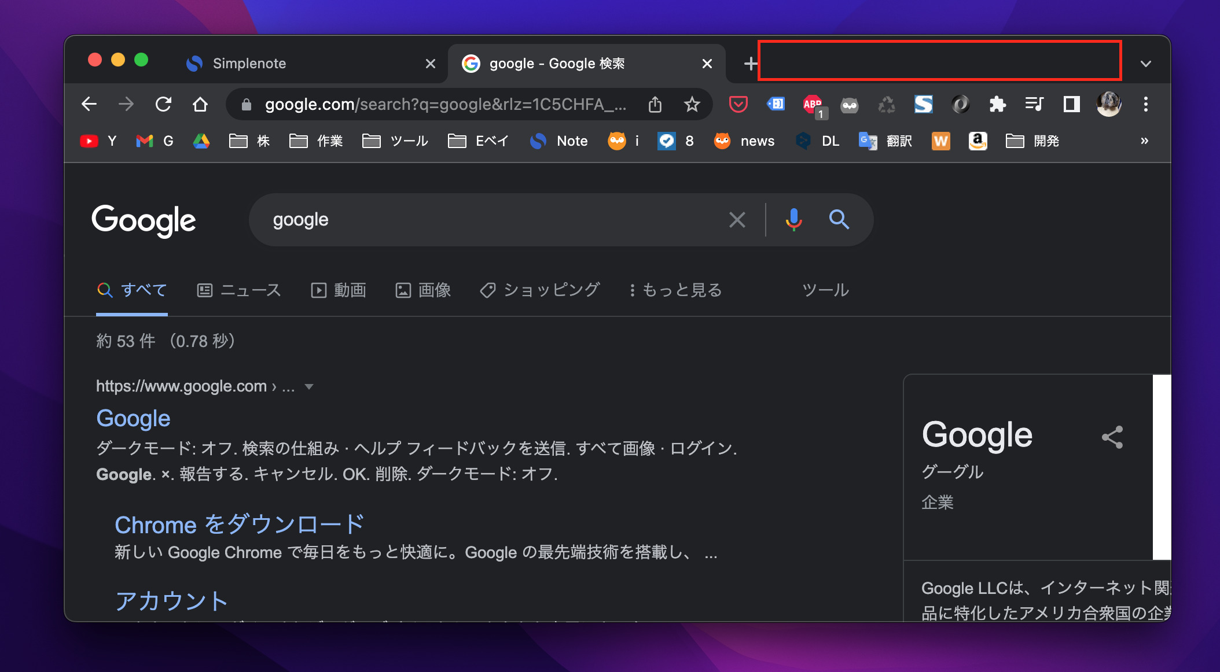This screenshot has width=1220, height=672.
Task: Close the Google 検索 tab
Action: 707,64
